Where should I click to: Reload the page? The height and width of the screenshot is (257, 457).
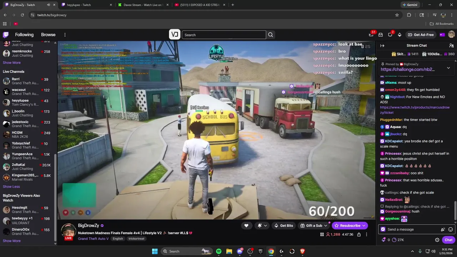(22, 15)
